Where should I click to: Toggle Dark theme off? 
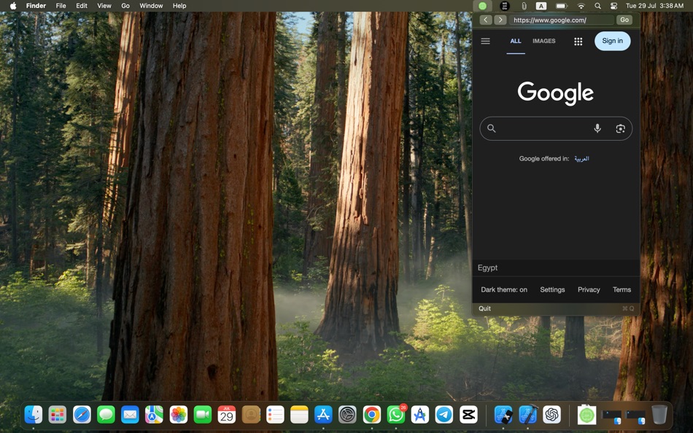tap(503, 289)
